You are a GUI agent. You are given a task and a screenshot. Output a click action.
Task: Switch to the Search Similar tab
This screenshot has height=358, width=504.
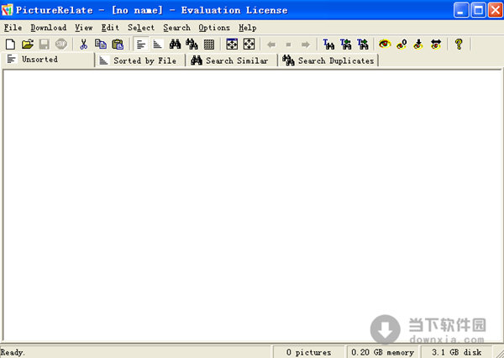(232, 61)
